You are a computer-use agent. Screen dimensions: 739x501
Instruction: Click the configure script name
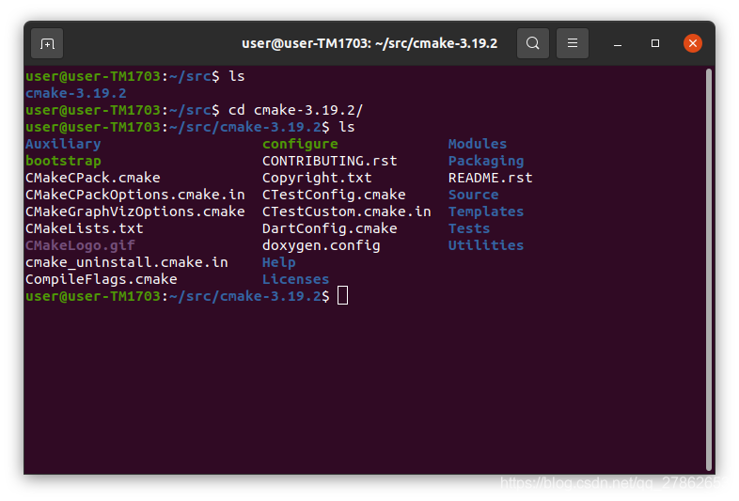coord(300,144)
